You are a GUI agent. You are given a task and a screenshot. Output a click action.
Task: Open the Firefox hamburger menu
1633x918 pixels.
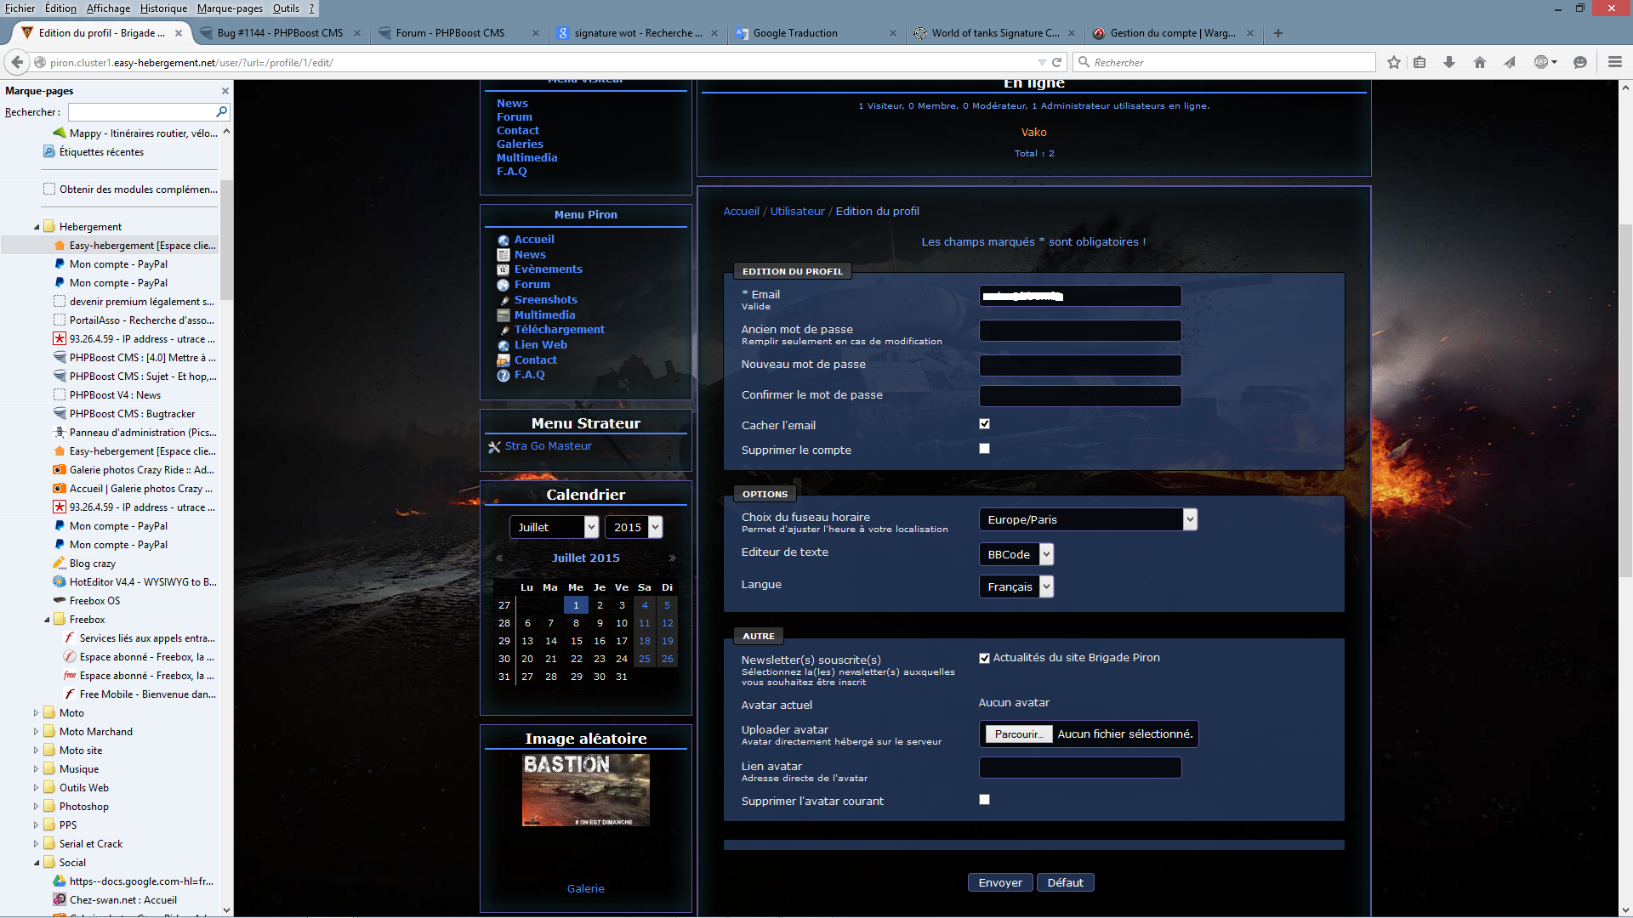(x=1614, y=62)
